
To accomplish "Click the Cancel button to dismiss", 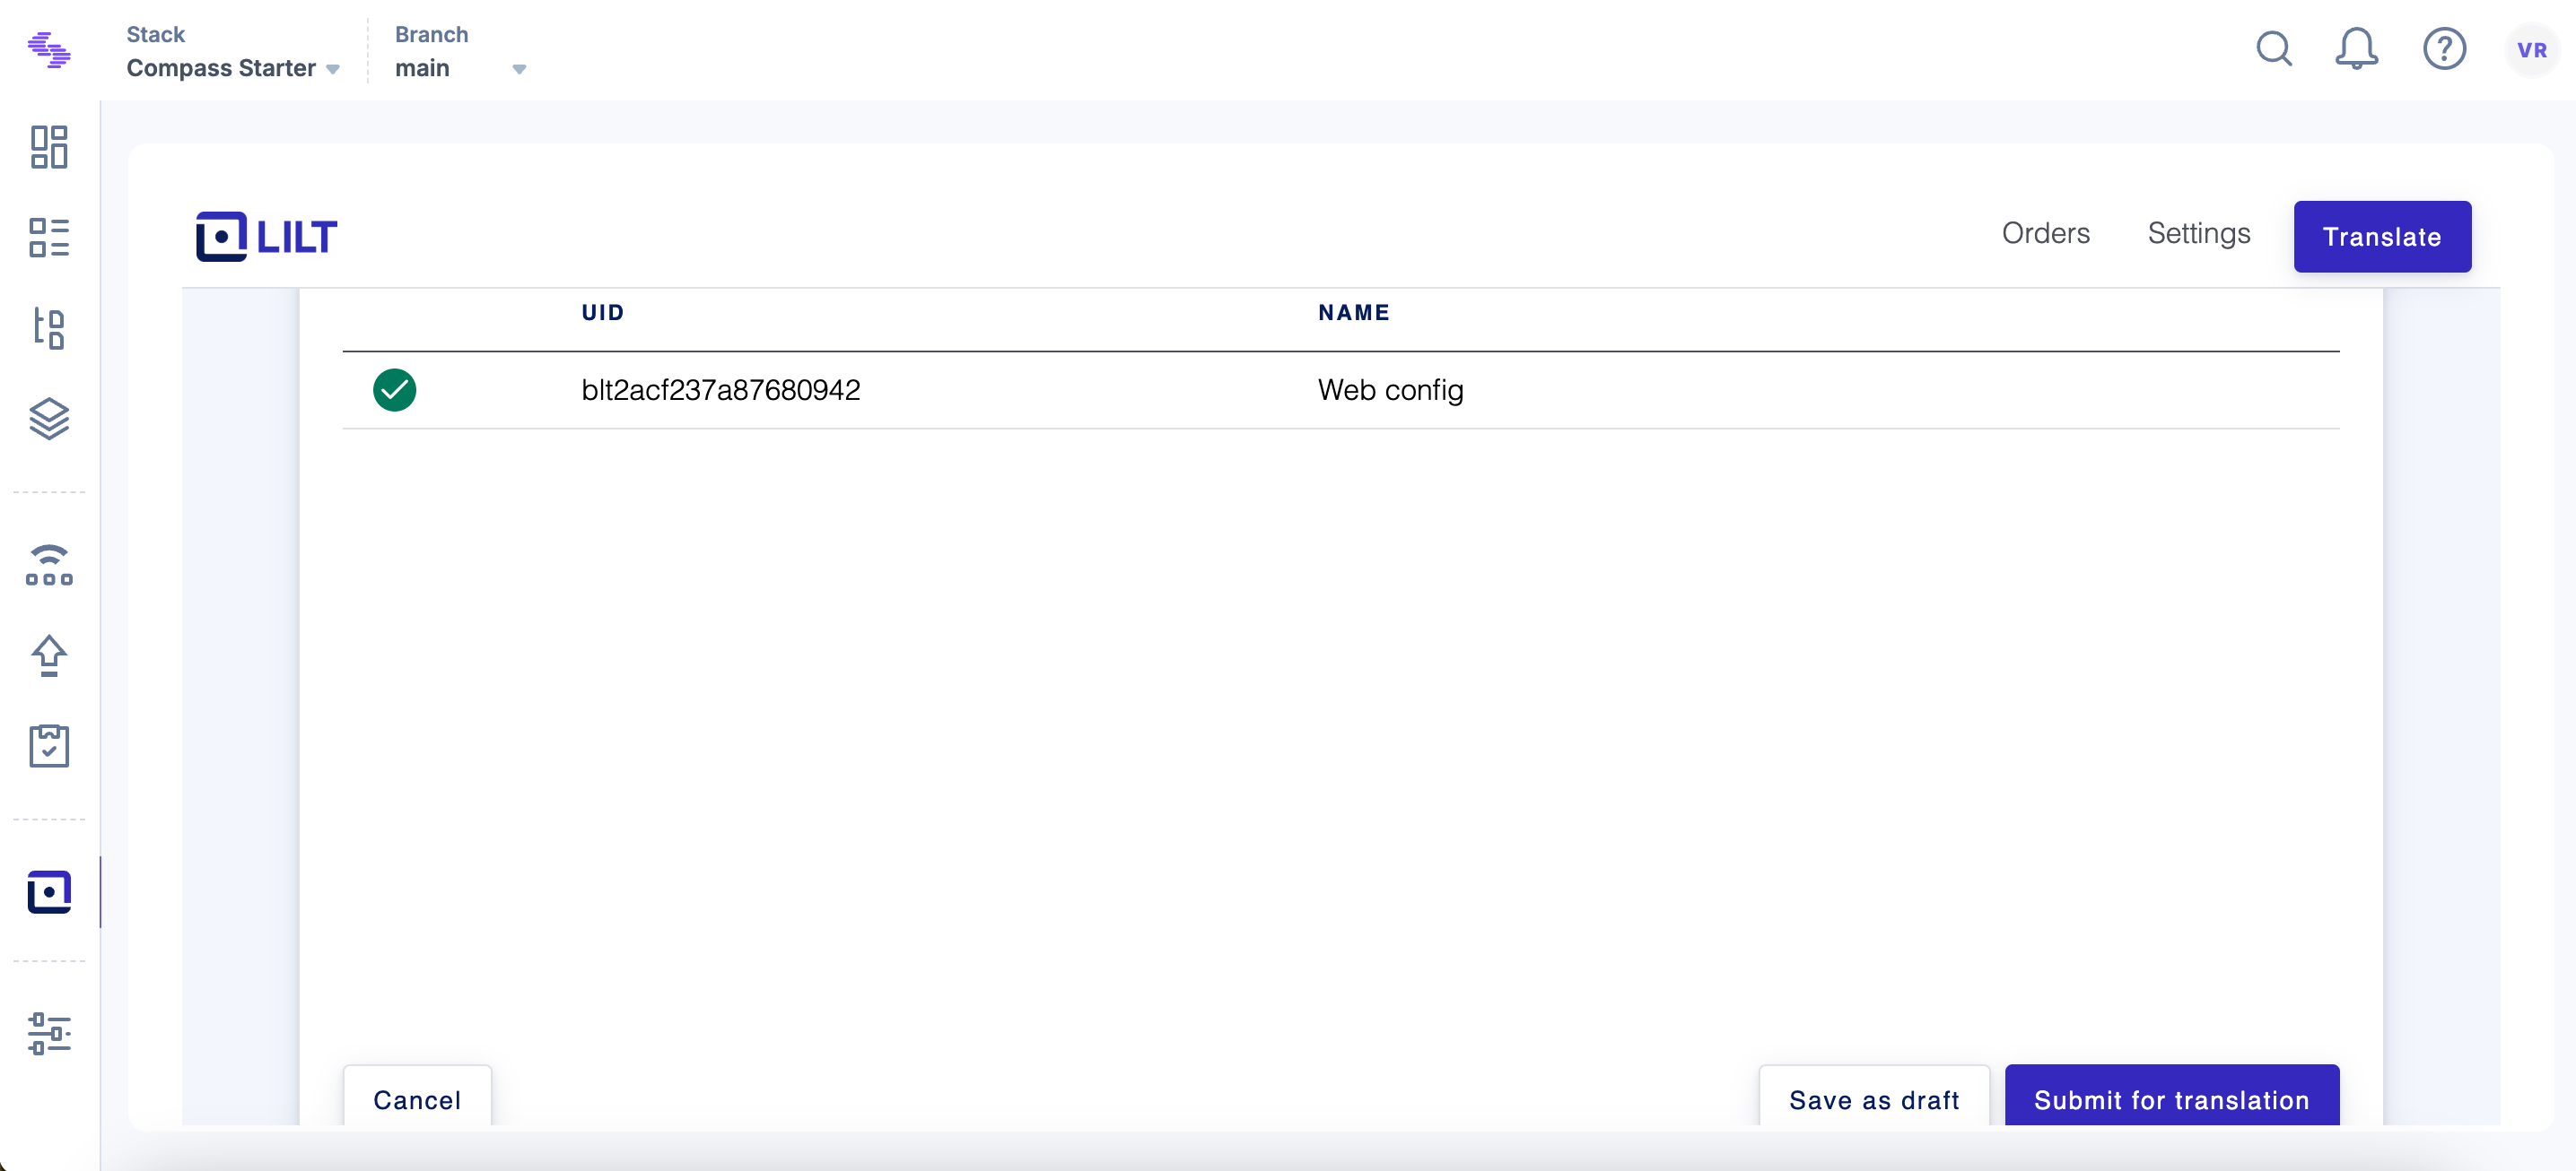I will coord(417,1098).
